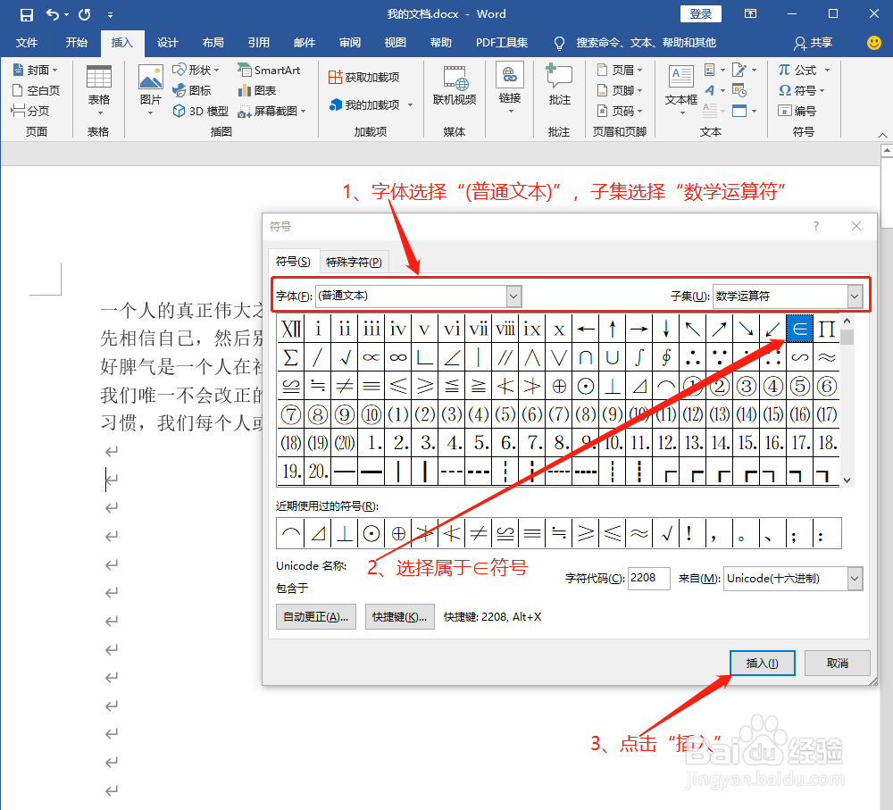
Task: Click the Save icon in title bar
Action: tap(26, 15)
